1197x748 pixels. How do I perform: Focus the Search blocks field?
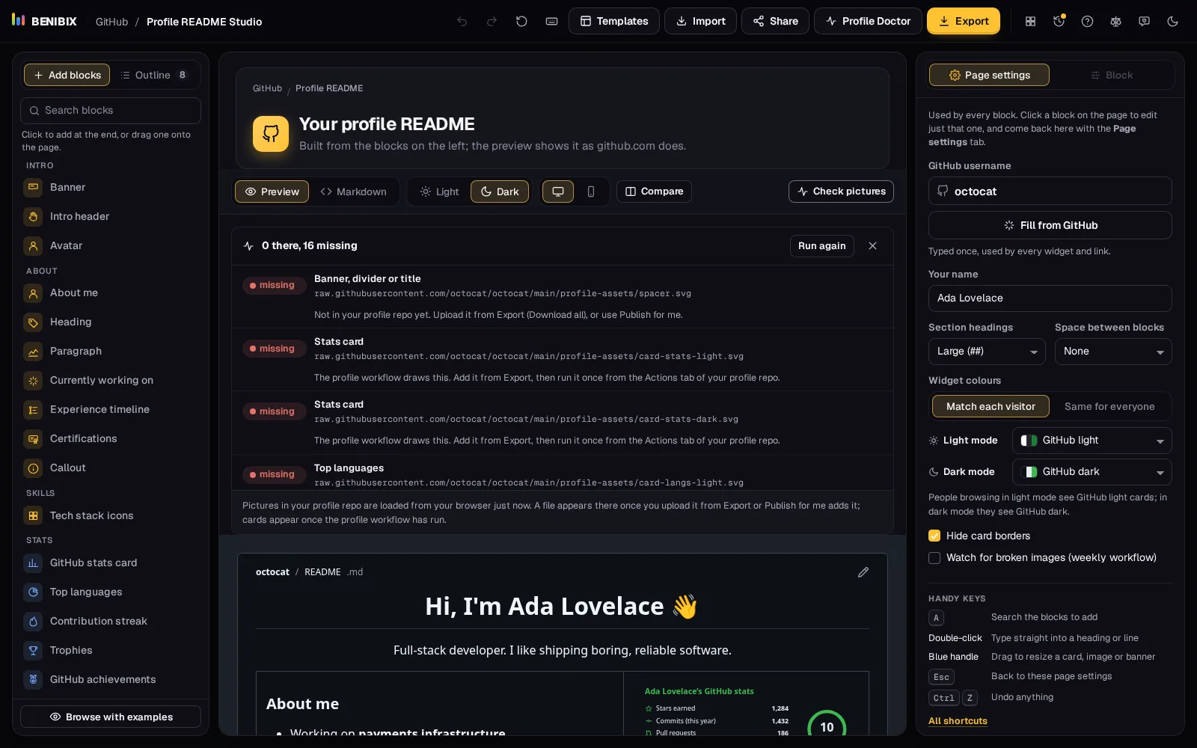tap(111, 111)
